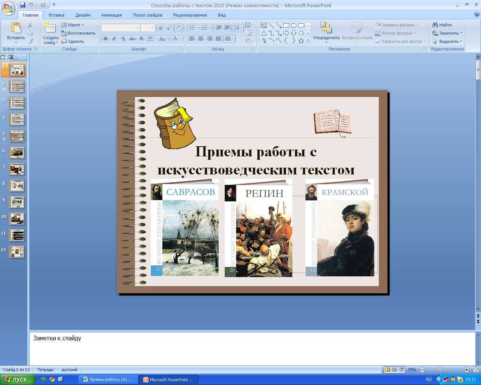
Task: Select the rectangle shape in gallery
Action: 286,25
